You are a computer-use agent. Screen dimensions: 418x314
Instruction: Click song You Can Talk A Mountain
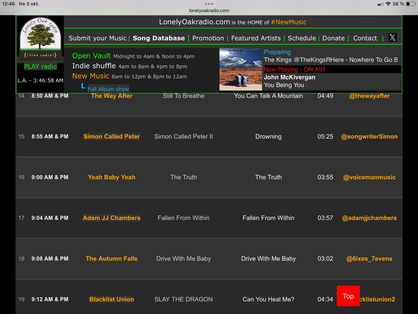pyautogui.click(x=268, y=96)
